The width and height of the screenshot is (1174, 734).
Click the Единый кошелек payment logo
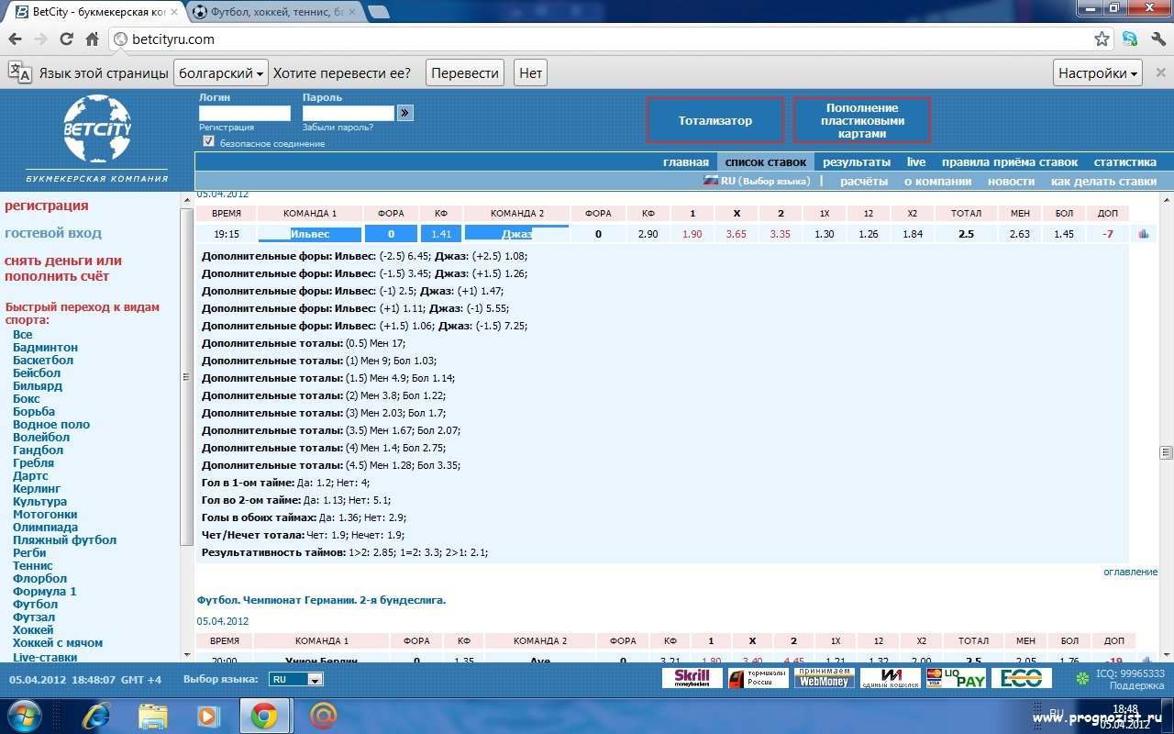point(890,678)
